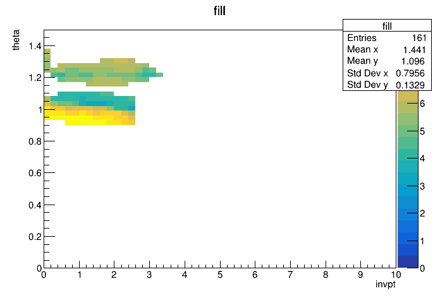
Task: Click x-axis tick label 10
Action: [x=396, y=275]
